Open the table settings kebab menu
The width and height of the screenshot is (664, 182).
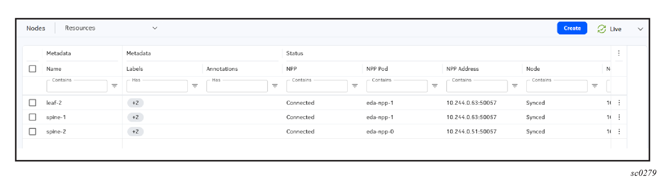pyautogui.click(x=619, y=53)
